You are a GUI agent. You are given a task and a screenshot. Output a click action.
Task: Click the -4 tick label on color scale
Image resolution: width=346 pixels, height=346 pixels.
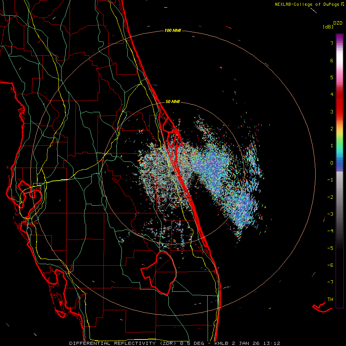(330, 231)
